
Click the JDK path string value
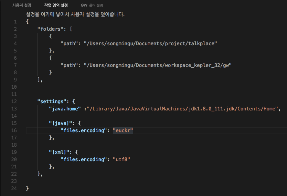click(182, 109)
